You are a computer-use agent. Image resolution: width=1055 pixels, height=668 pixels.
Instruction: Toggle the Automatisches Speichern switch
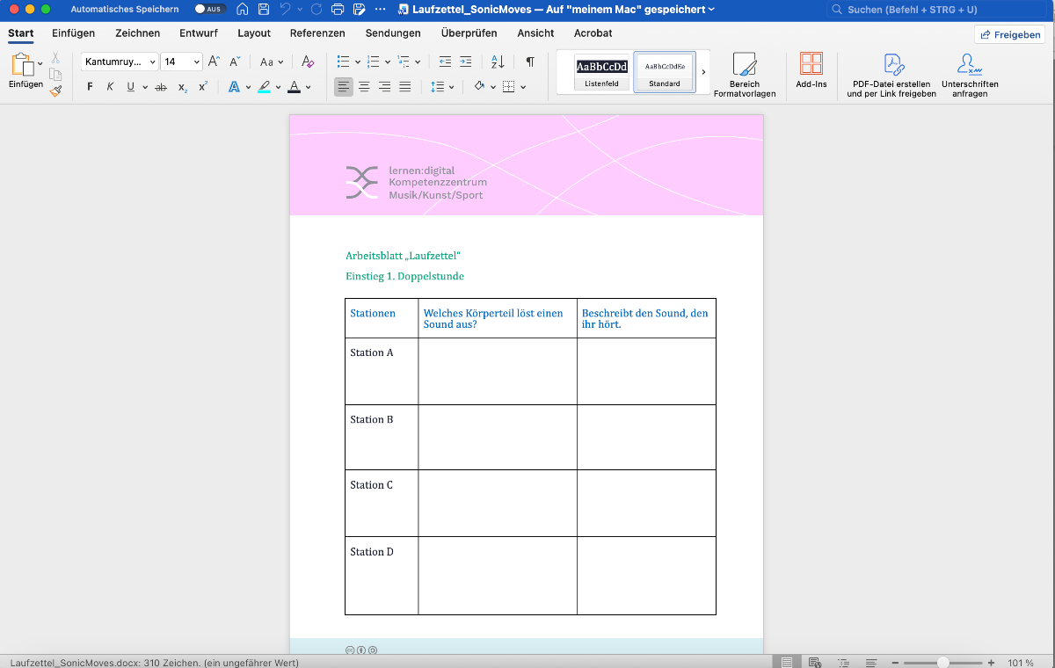tap(209, 10)
